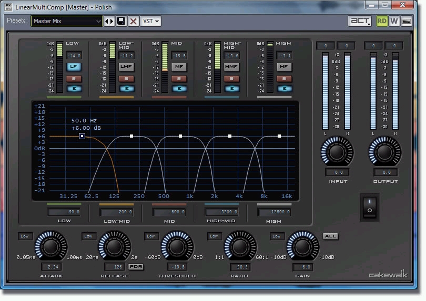
Task: Click the Attack knob
Action: tap(51, 246)
